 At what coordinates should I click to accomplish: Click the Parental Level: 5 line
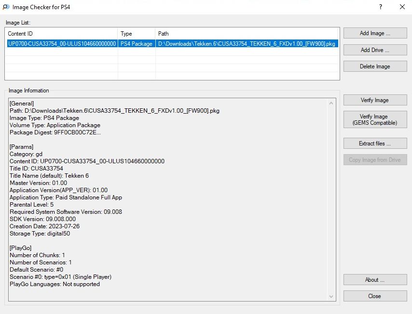pos(31,204)
